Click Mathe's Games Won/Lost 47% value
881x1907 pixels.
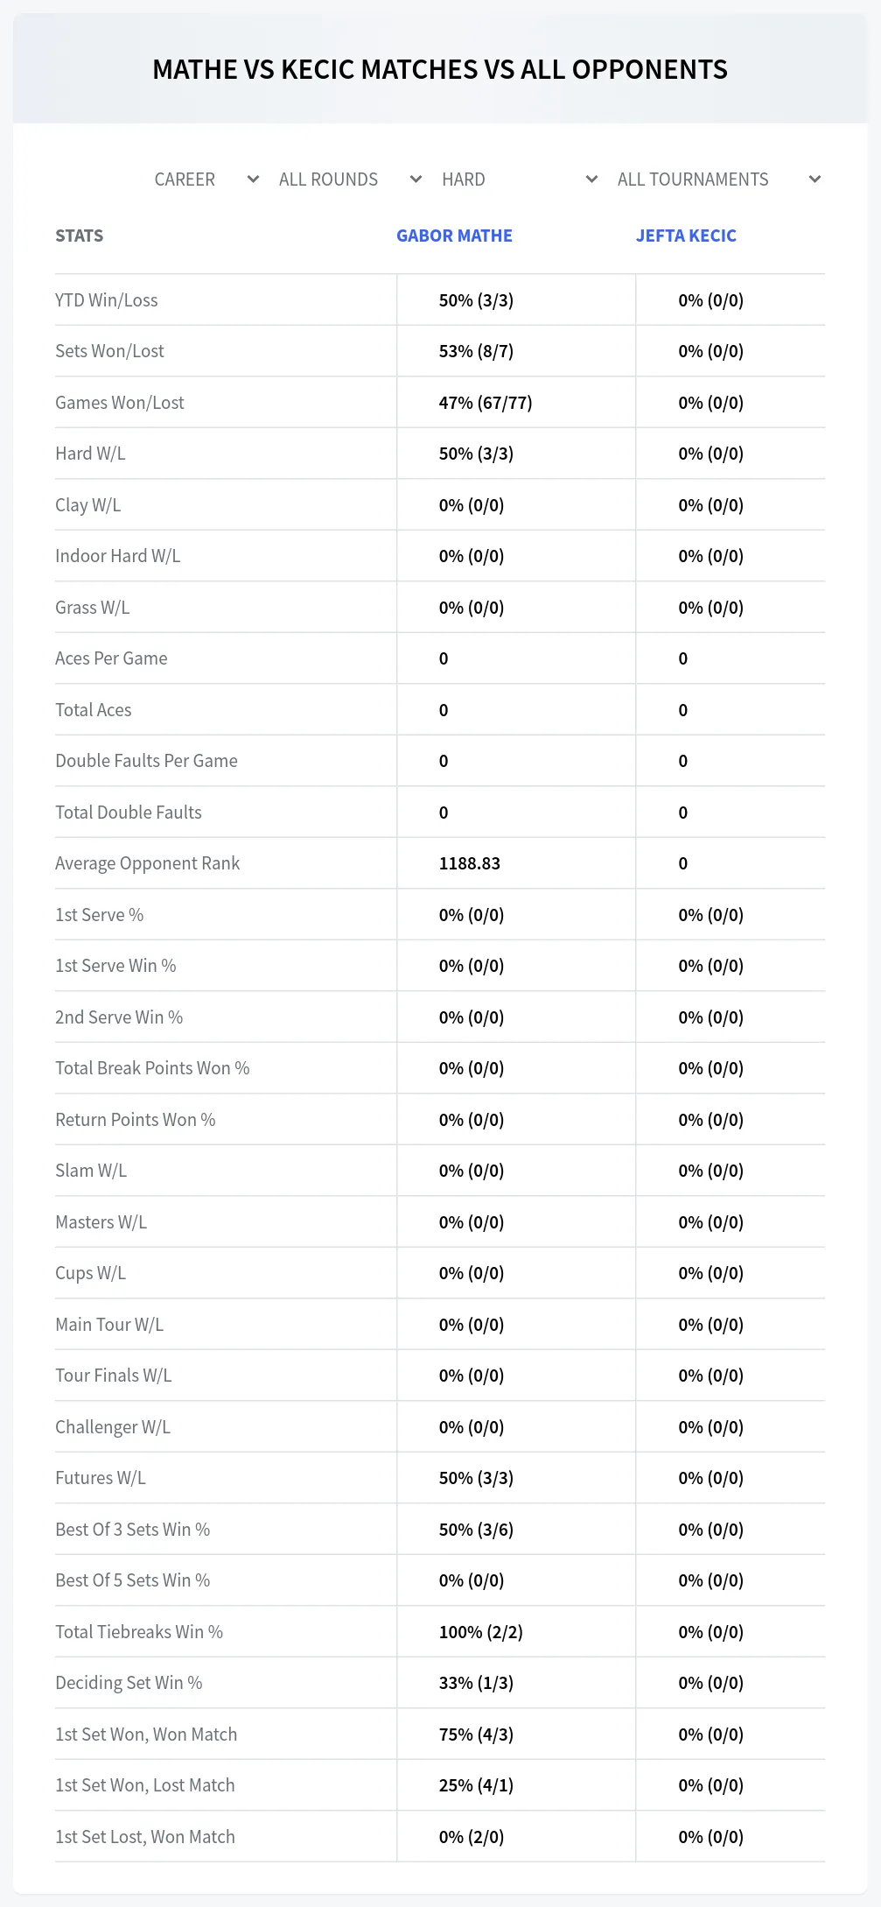pos(486,403)
